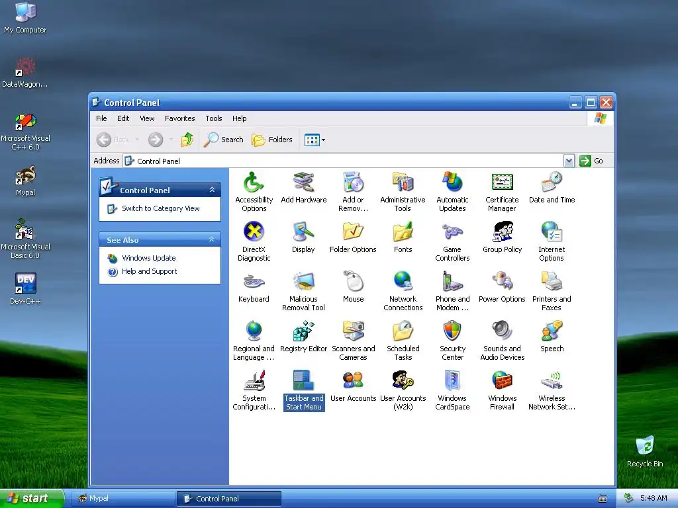
Task: Select the Recycle Bin desktop icon
Action: (645, 451)
